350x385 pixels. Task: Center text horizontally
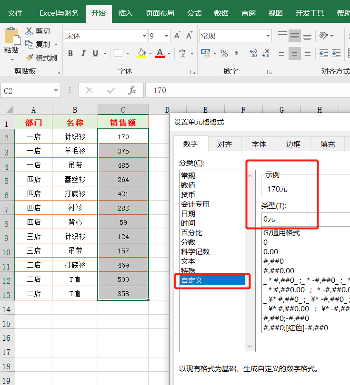pos(295,53)
